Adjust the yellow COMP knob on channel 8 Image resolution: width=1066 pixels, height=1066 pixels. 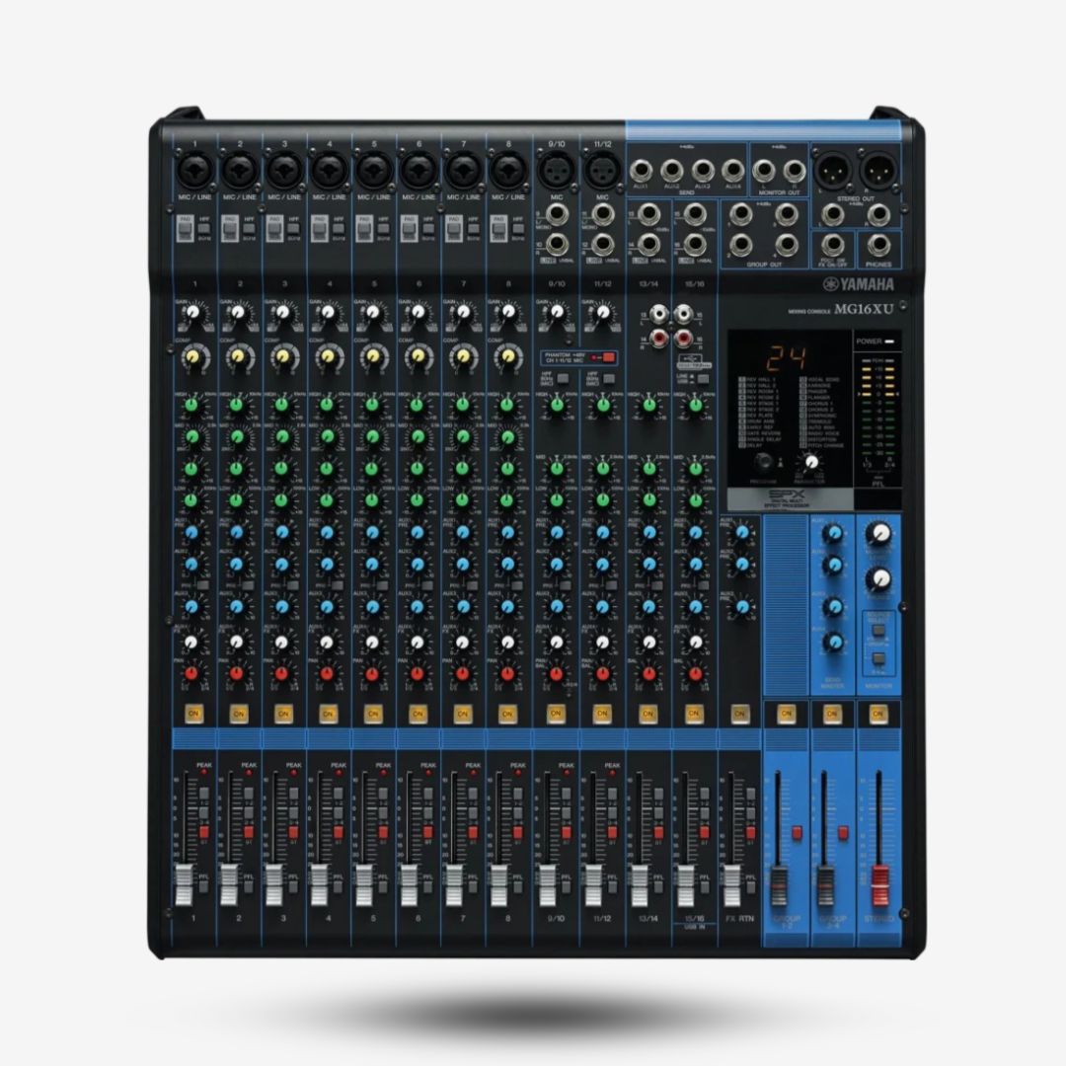(x=507, y=357)
